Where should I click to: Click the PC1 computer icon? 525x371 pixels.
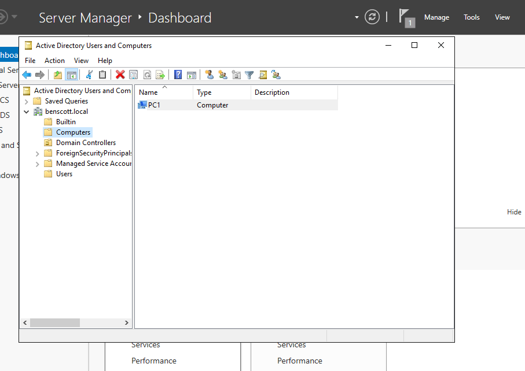click(x=142, y=105)
